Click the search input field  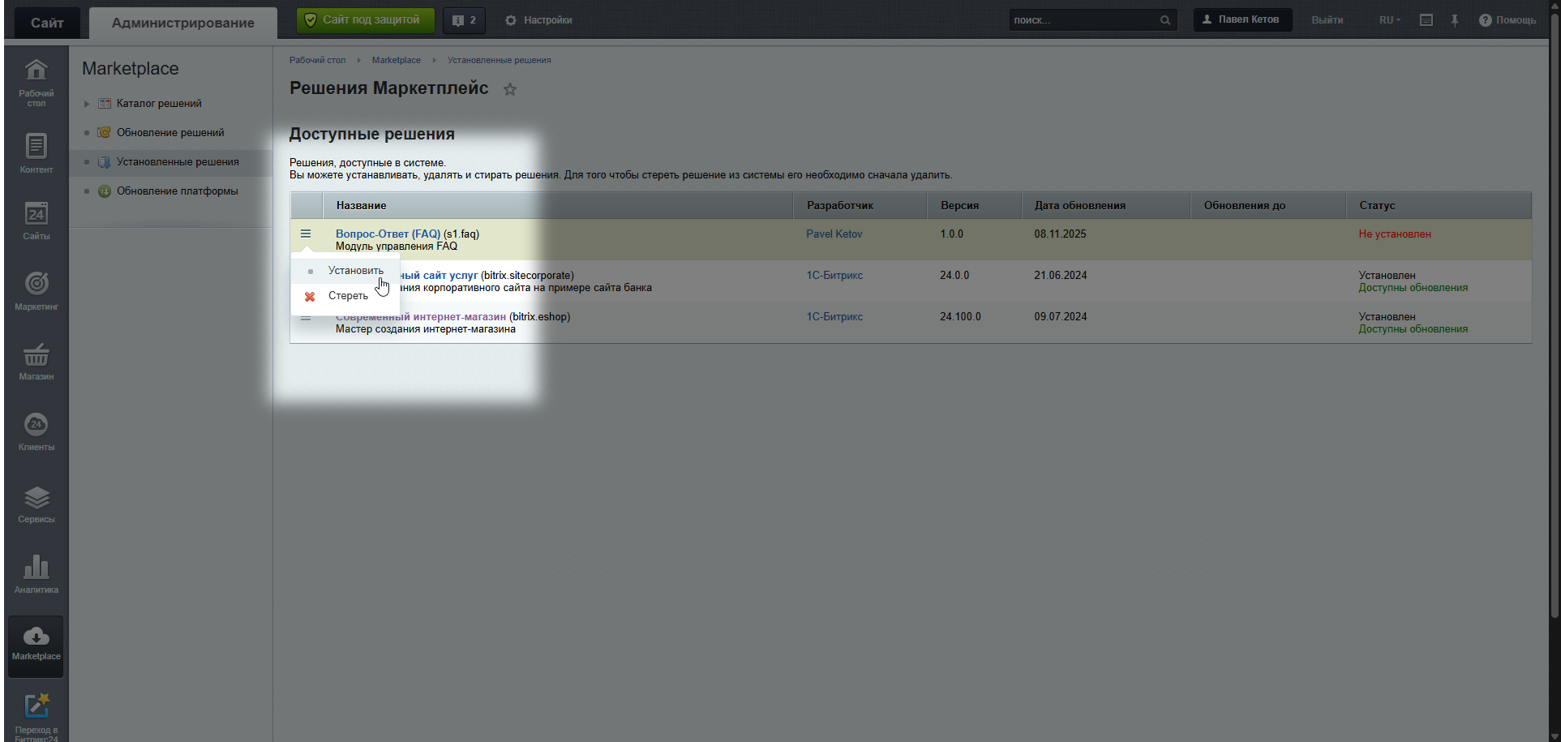(1083, 20)
